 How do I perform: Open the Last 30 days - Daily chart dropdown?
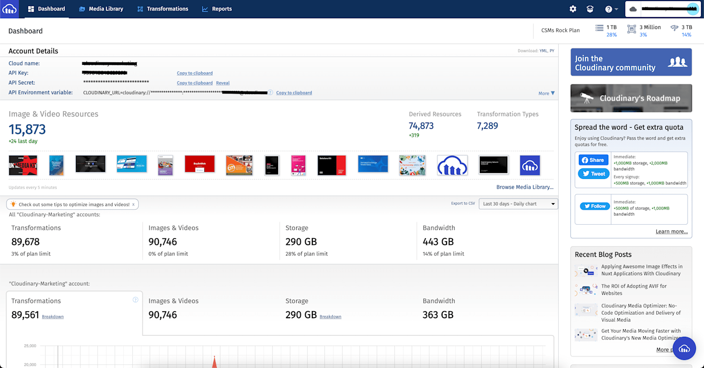click(x=518, y=204)
